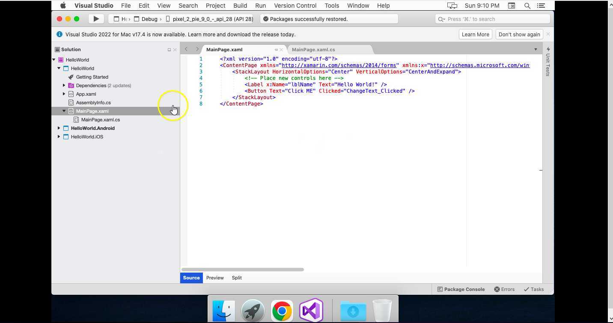613x323 pixels.
Task: Close the update notification bar
Action: [x=548, y=34]
